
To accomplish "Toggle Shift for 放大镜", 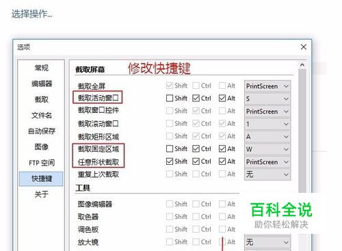I will pyautogui.click(x=170, y=241).
